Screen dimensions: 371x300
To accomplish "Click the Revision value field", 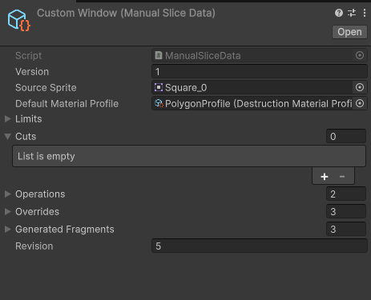I will (260, 246).
